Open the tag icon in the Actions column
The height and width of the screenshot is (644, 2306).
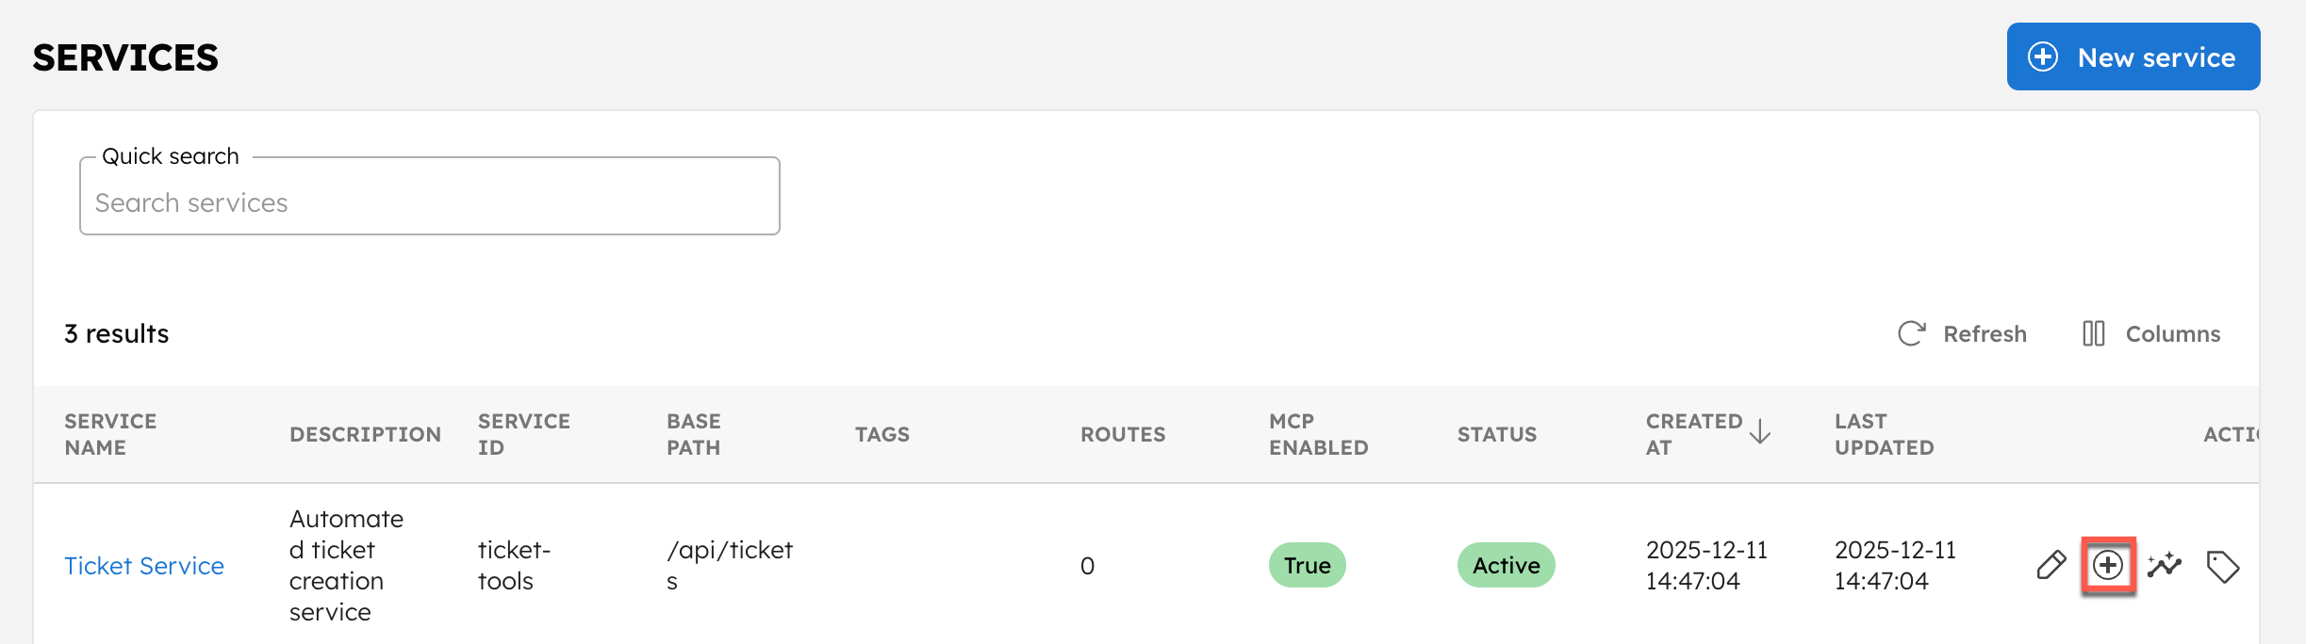point(2222,566)
